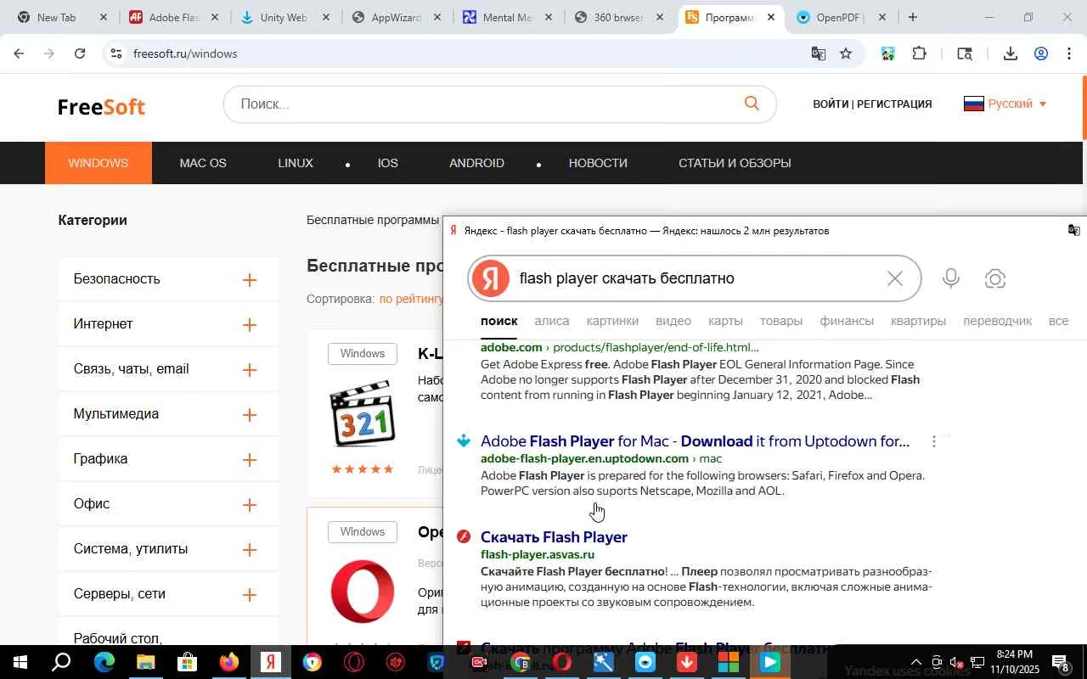Click the K-Lite 321 clapperboard icon
This screenshot has width=1087, height=679.
[363, 413]
